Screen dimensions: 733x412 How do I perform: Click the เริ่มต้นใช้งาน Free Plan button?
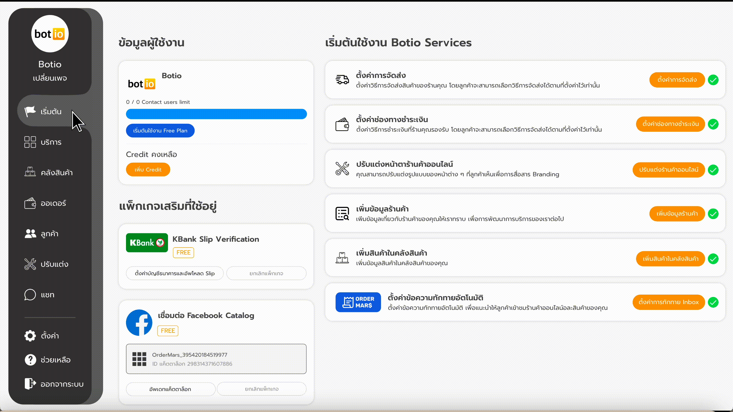click(x=160, y=130)
